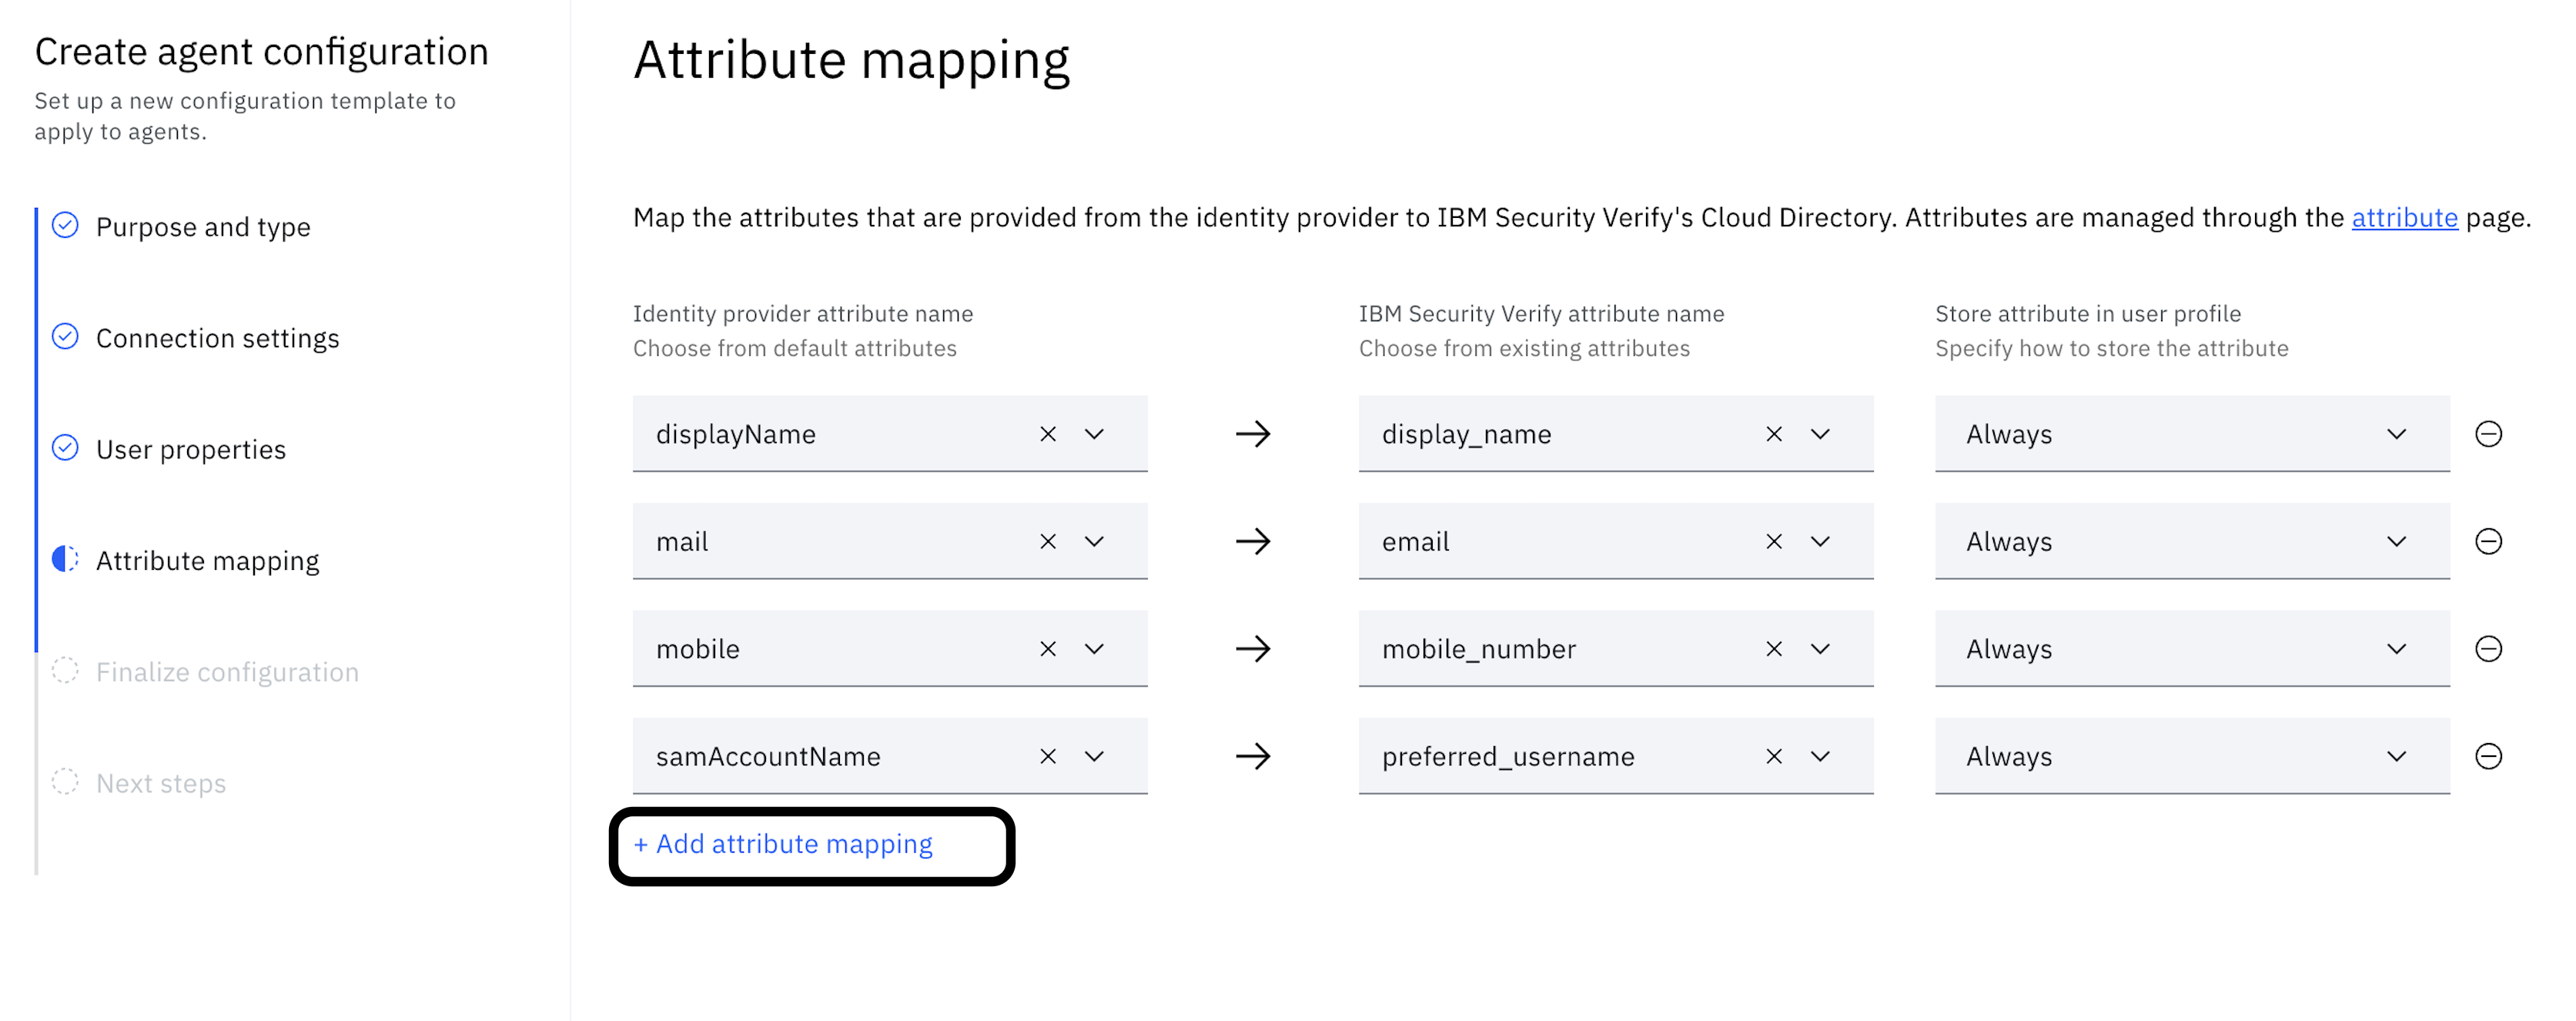
Task: Click inside the mobile input field
Action: [830, 649]
